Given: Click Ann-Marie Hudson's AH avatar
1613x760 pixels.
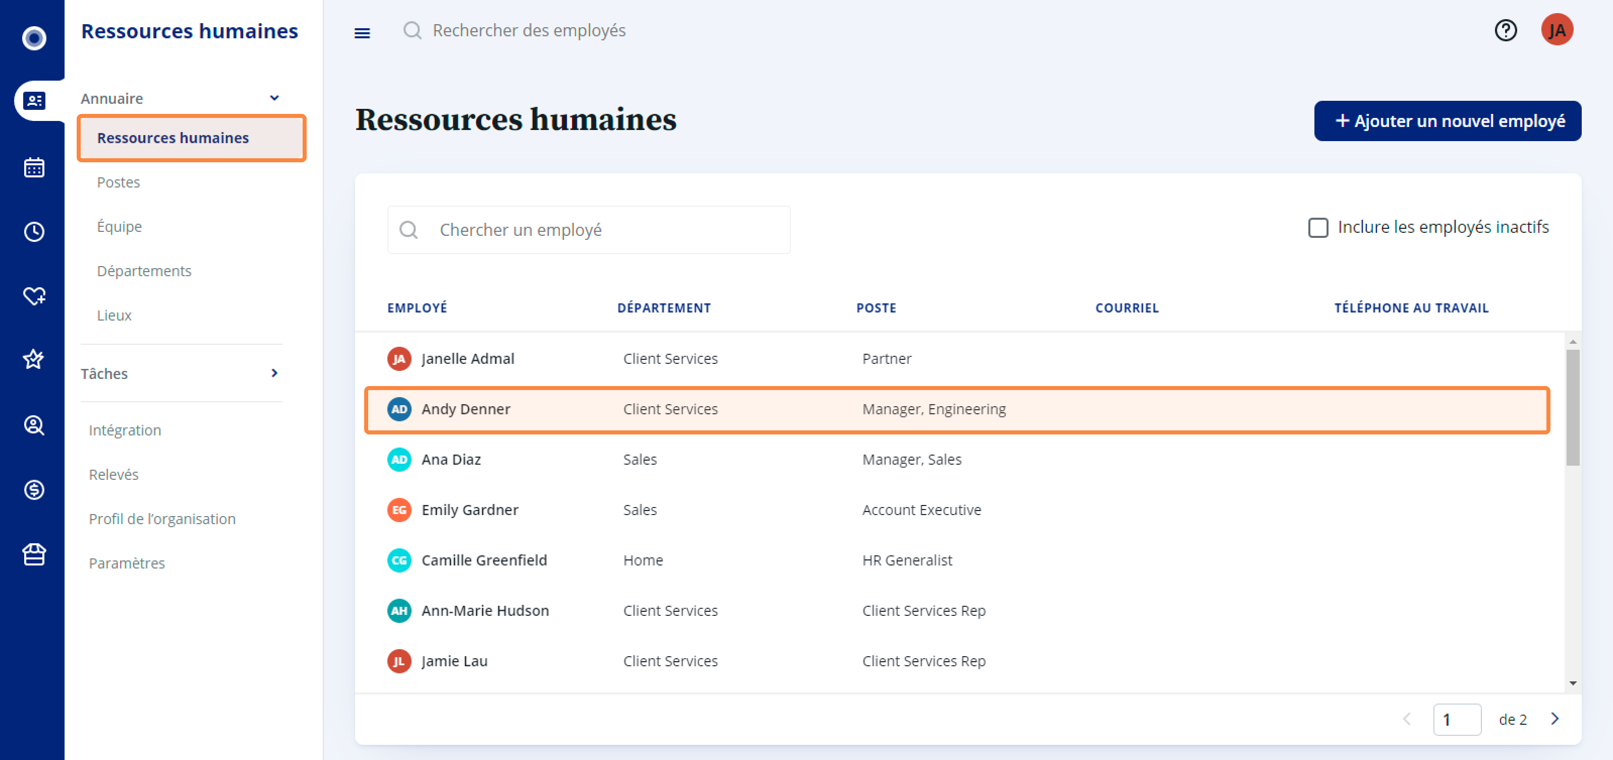Looking at the screenshot, I should click(x=399, y=610).
